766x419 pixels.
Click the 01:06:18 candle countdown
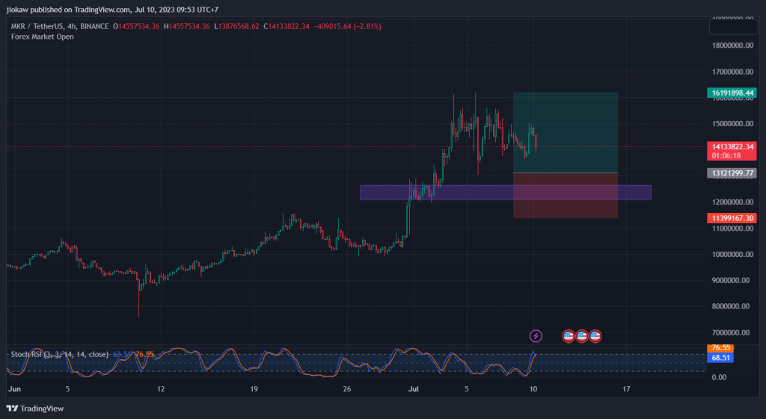[726, 155]
